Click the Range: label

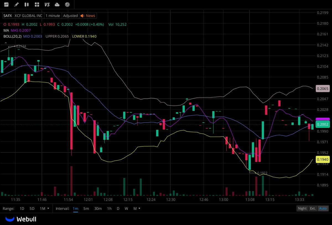pyautogui.click(x=8, y=208)
